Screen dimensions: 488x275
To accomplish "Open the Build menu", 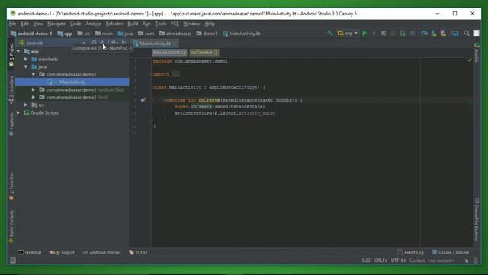I will 133,24.
